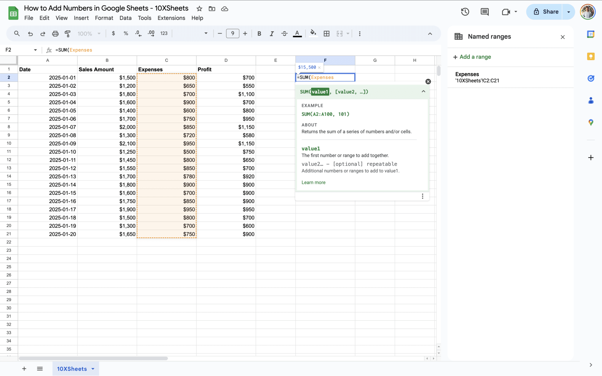Star this spreadsheet document

199,9
